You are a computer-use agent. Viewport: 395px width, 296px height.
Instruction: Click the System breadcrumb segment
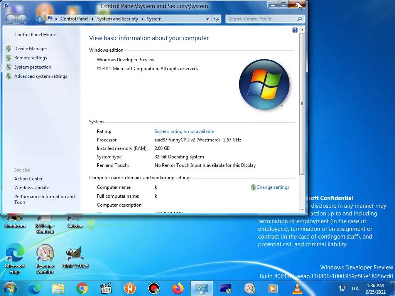click(154, 19)
